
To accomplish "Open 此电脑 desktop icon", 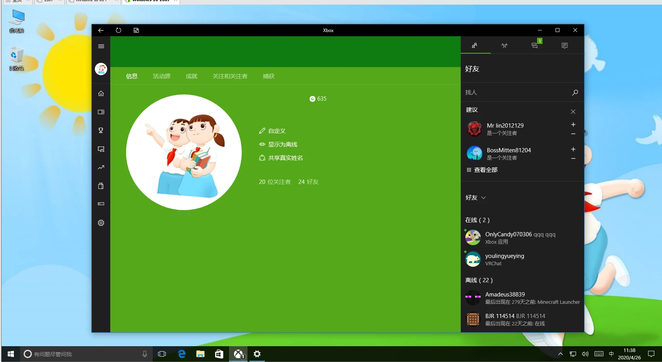I will (17, 21).
